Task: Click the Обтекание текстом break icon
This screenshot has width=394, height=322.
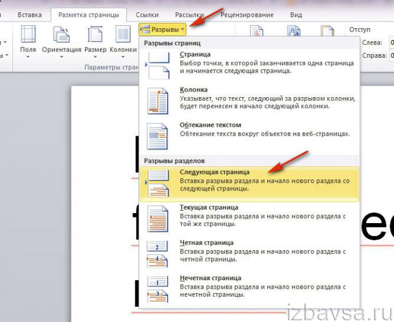Action: [158, 135]
